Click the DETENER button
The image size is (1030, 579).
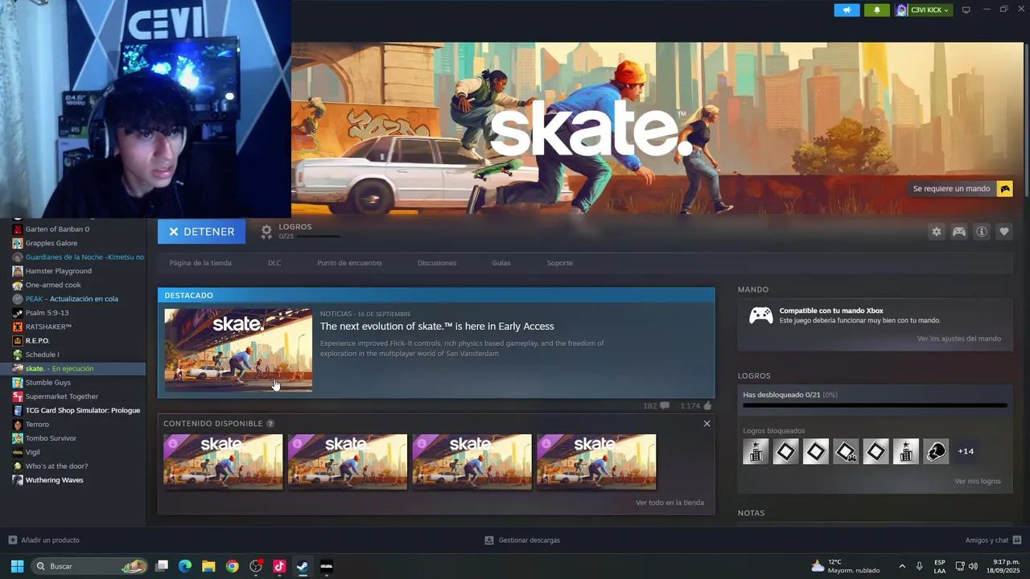(x=201, y=232)
